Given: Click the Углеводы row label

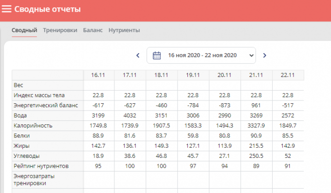Looking at the screenshot, I should coord(26,156).
